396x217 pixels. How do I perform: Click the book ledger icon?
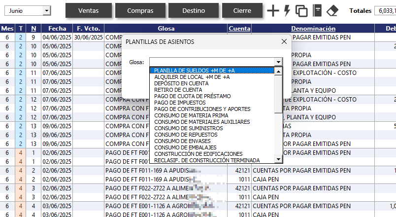click(317, 11)
